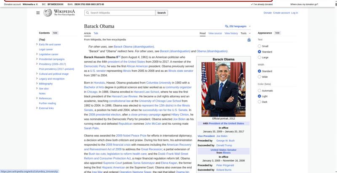Click the padlock protection icon
Viewport: 337px width, 173px height.
(x=249, y=40)
